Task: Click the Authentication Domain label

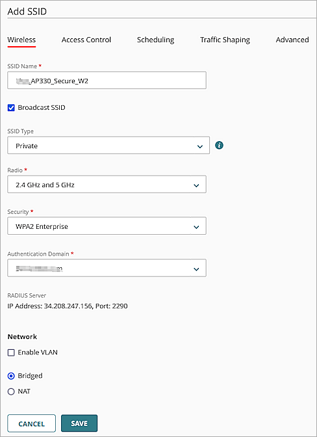Action: click(38, 254)
